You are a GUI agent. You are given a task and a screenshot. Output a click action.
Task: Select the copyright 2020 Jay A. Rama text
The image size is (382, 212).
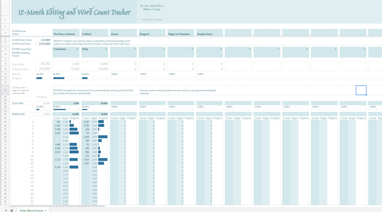click(x=152, y=19)
